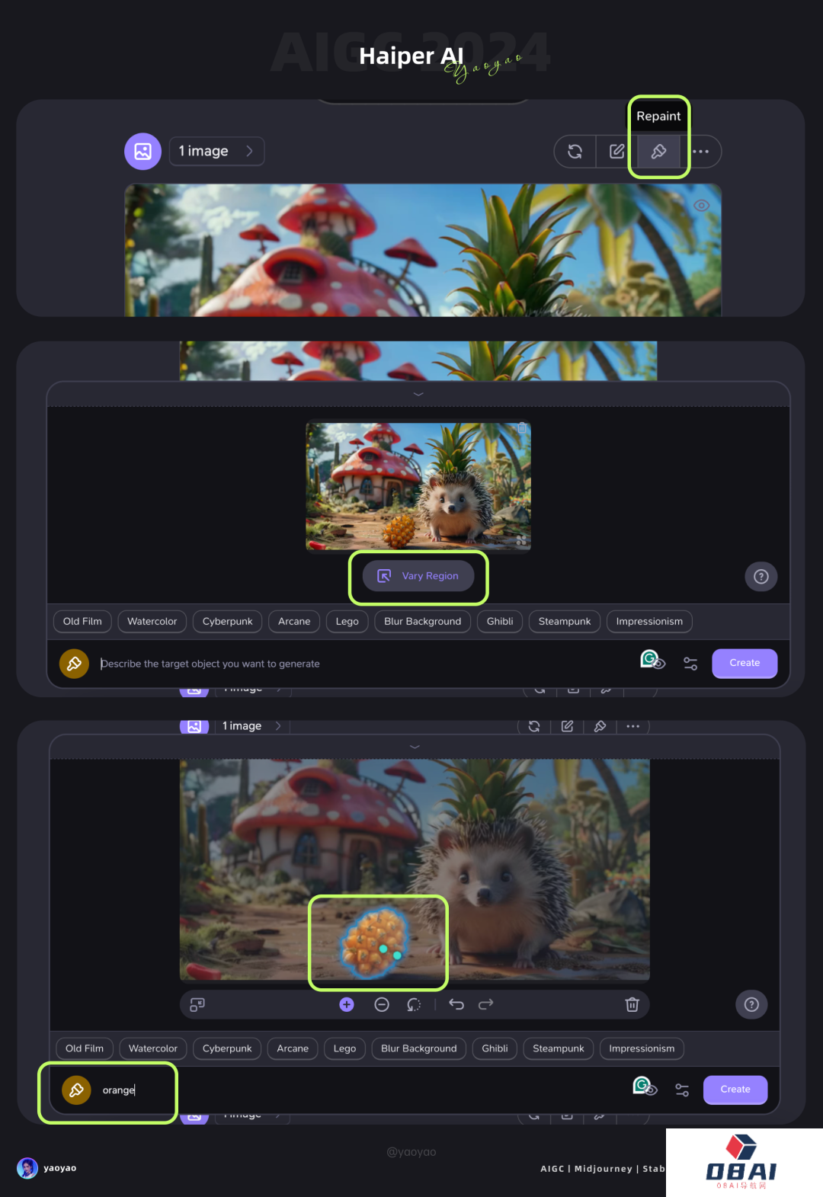Pick the Cyberpunk style in Vary Region panel
Image resolution: width=823 pixels, height=1197 pixels.
point(227,622)
